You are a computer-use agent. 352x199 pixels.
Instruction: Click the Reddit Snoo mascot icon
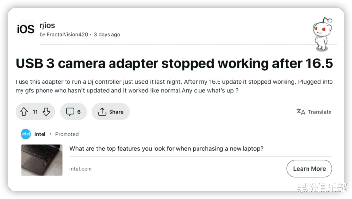(x=323, y=34)
